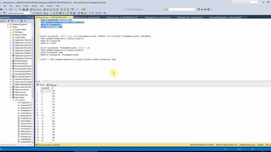Close the active SQLQuery22.sql tab

click(72, 17)
